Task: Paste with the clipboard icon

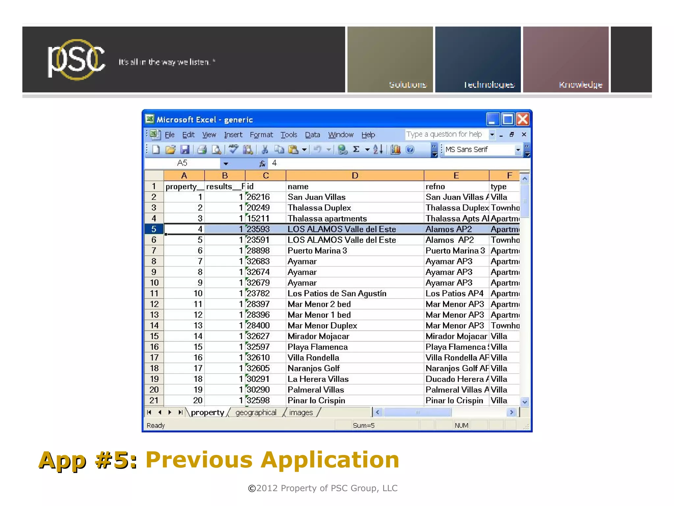Action: pyautogui.click(x=293, y=150)
